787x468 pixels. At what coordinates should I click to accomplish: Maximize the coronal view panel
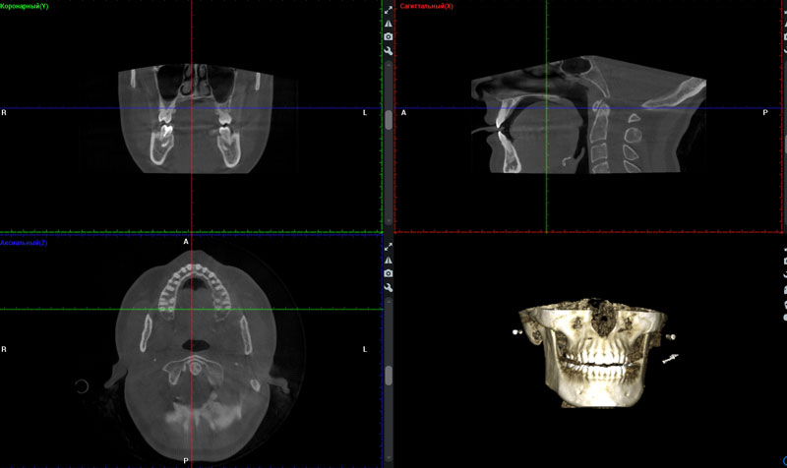[x=389, y=8]
